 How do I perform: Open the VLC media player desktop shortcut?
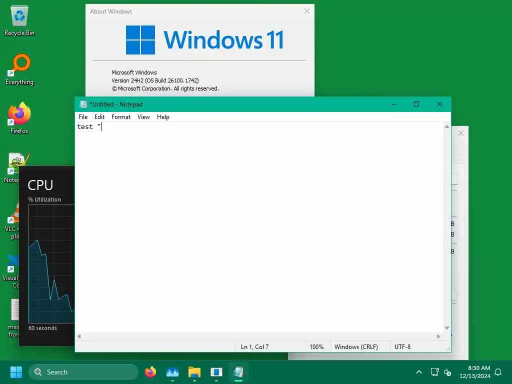12,220
